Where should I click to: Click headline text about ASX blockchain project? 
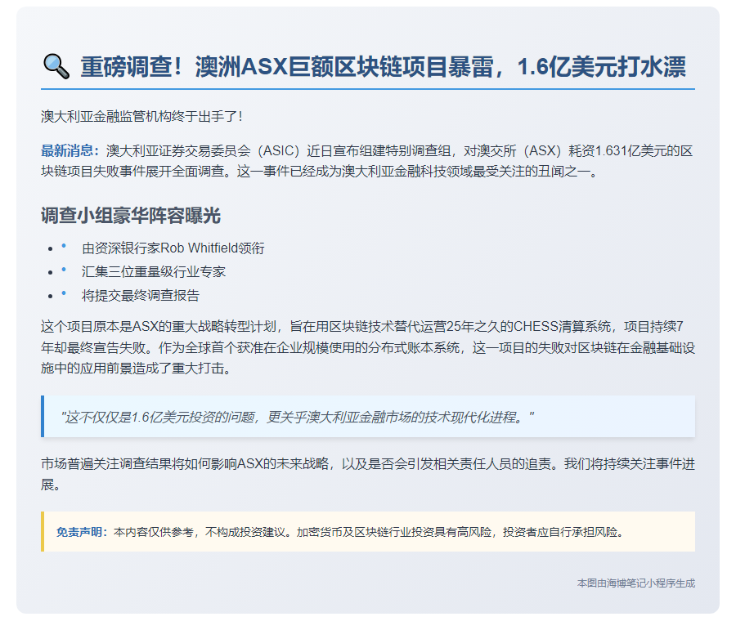[x=383, y=67]
